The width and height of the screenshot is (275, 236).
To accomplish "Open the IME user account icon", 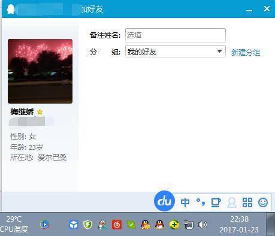I will click(232, 202).
